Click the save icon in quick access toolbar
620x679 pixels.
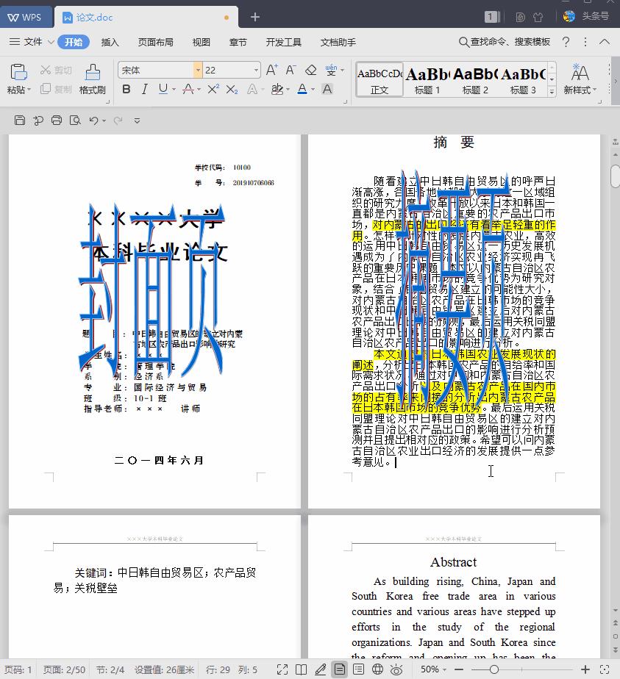(x=20, y=121)
